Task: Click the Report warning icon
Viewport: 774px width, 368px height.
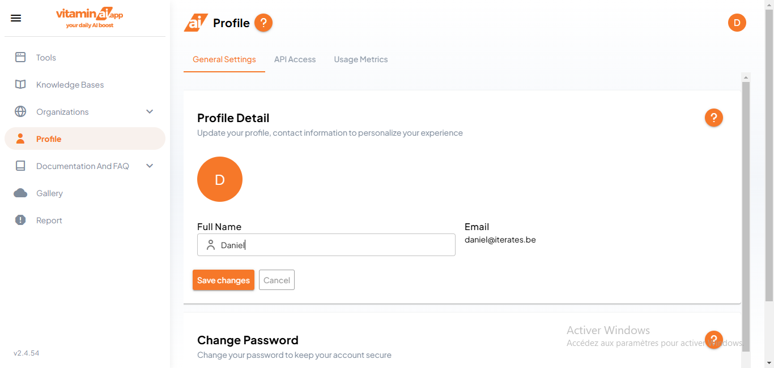Action: click(x=20, y=220)
